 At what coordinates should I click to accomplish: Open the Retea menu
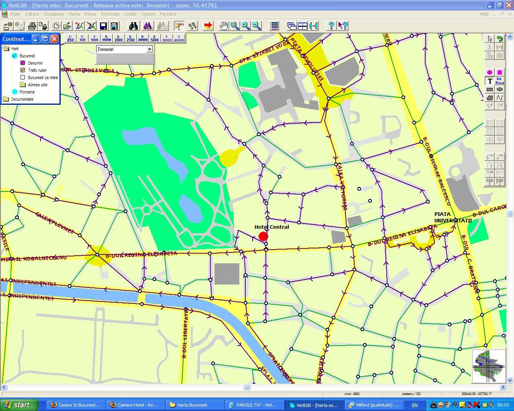pyautogui.click(x=90, y=14)
